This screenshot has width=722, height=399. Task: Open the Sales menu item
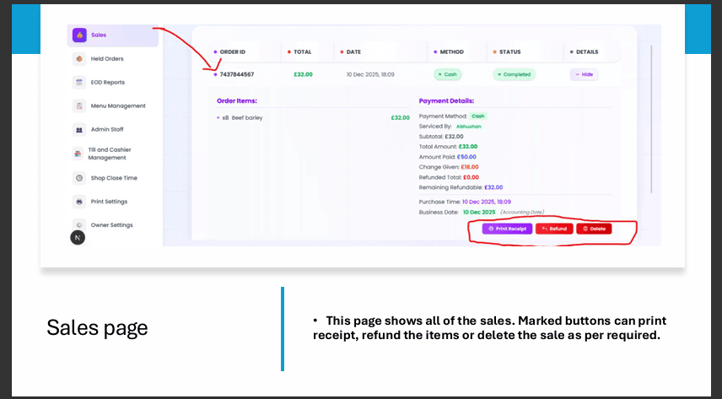(x=113, y=35)
